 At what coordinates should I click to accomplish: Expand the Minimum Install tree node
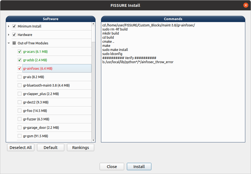pos(9,26)
